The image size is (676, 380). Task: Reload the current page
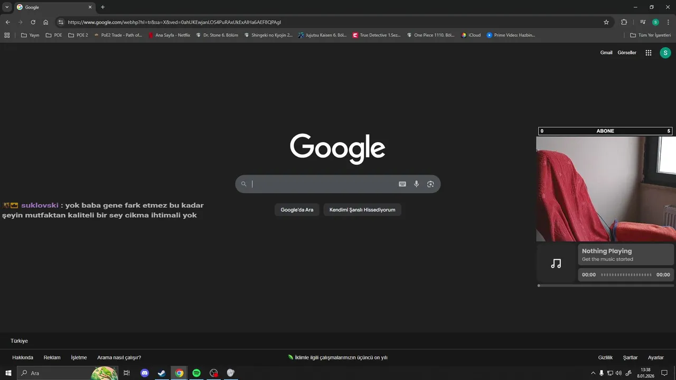(x=33, y=22)
